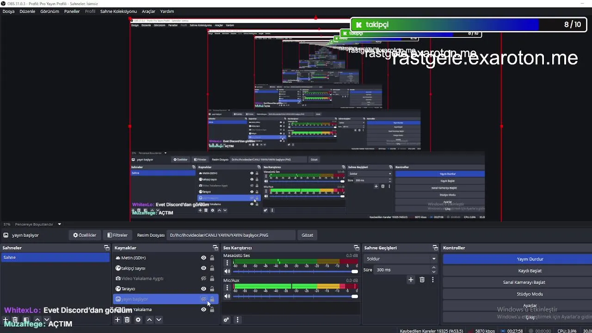Select the Sahne scene in Sahneler
This screenshot has width=592, height=333.
55,258
